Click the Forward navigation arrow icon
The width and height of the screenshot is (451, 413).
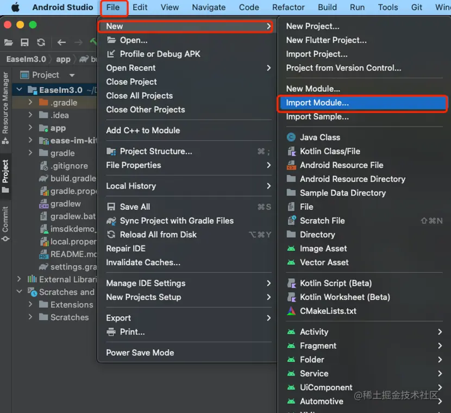coord(78,42)
